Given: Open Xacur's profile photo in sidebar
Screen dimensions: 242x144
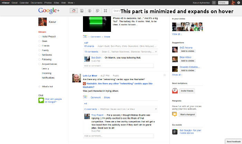Looking at the screenshot, I should point(43,22).
